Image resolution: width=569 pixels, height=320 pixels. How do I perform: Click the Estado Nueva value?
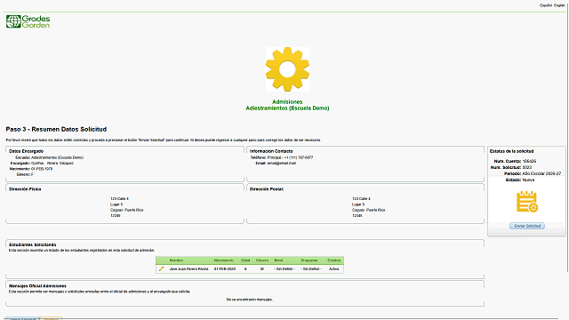pyautogui.click(x=528, y=180)
